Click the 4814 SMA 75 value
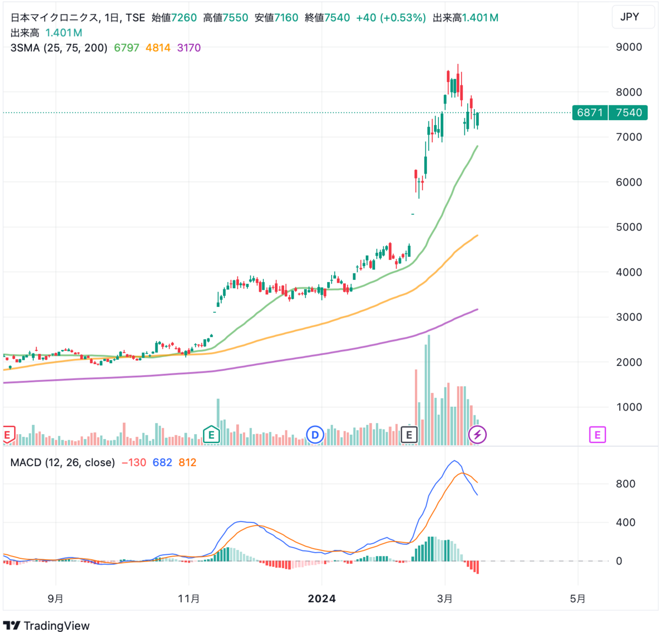This screenshot has width=661, height=632. (158, 48)
